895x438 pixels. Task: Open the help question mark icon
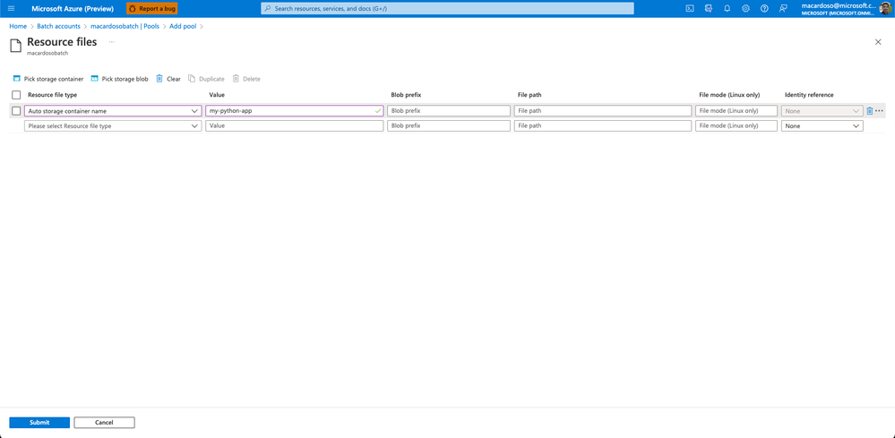click(x=764, y=9)
